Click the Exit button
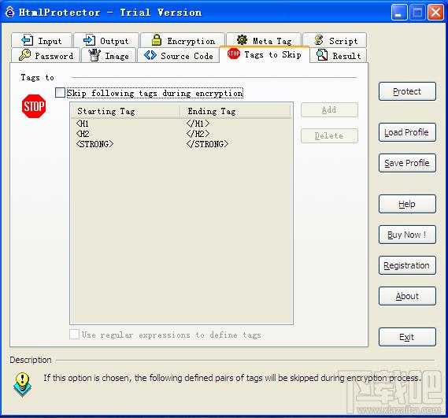Viewport: 448px width, 418px height. point(407,337)
